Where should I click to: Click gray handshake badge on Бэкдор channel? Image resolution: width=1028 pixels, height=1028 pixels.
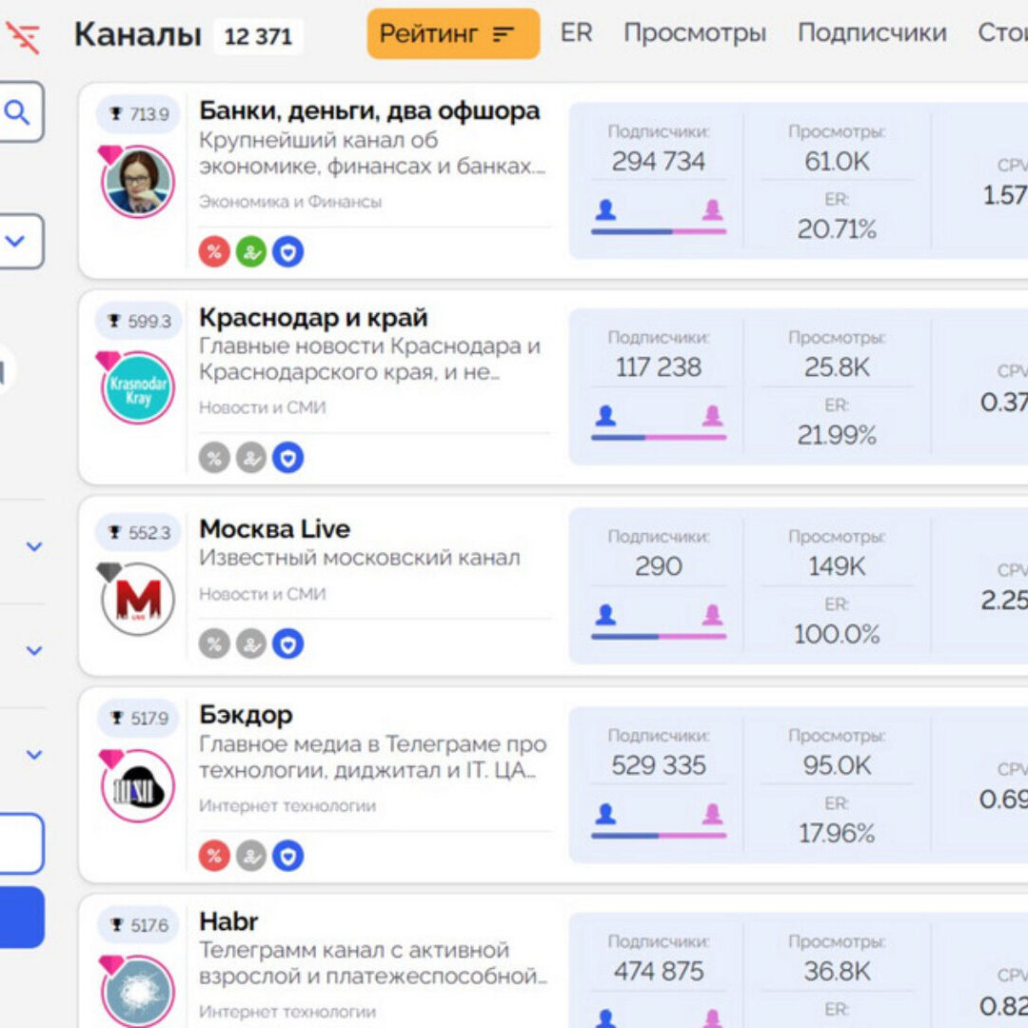[x=250, y=855]
